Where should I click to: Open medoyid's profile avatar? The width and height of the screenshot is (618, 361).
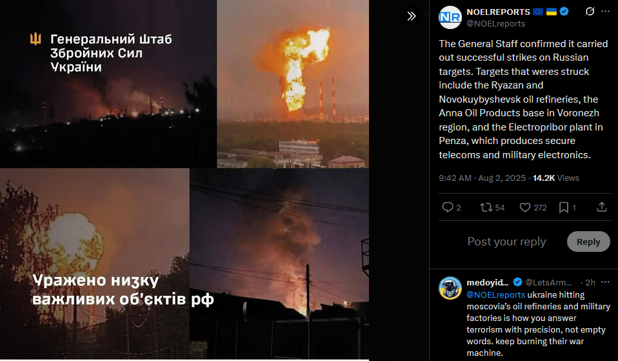tap(450, 288)
